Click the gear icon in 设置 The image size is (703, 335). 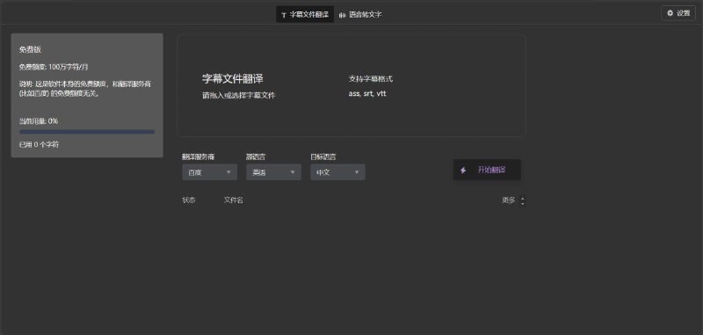pos(670,13)
